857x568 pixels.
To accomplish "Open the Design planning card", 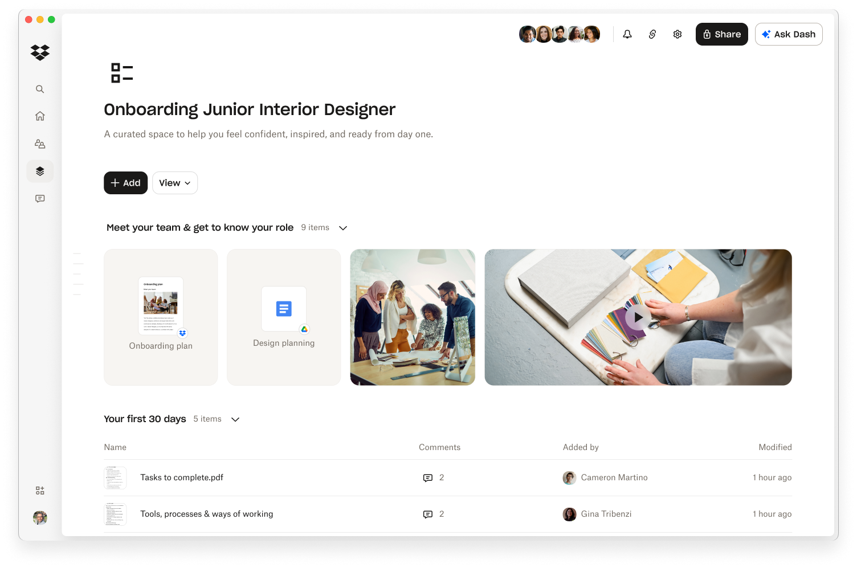I will pyautogui.click(x=284, y=317).
